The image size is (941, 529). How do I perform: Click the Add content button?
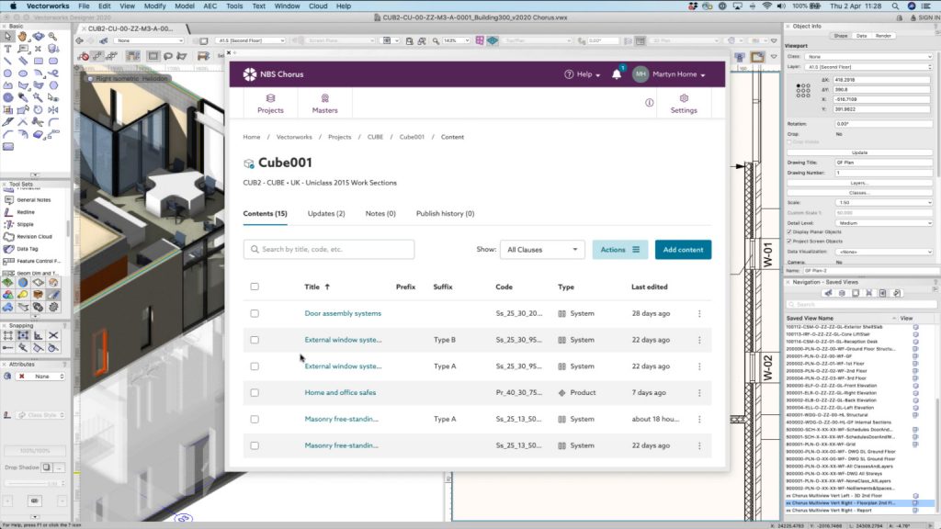coord(683,250)
